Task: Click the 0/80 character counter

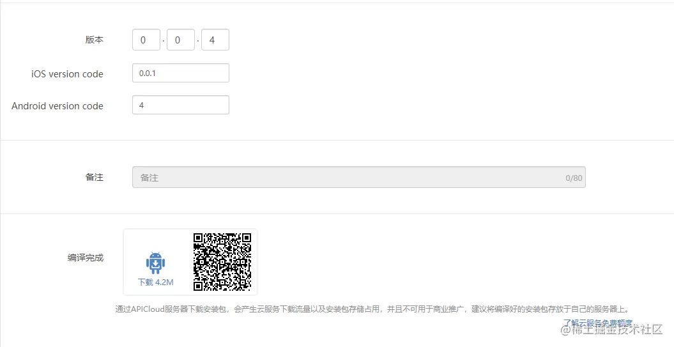Action: tap(574, 178)
